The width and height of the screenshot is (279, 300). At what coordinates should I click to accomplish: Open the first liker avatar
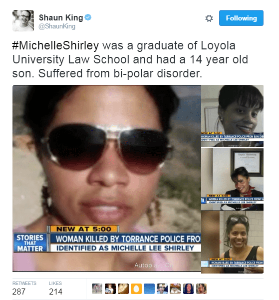click(x=97, y=289)
